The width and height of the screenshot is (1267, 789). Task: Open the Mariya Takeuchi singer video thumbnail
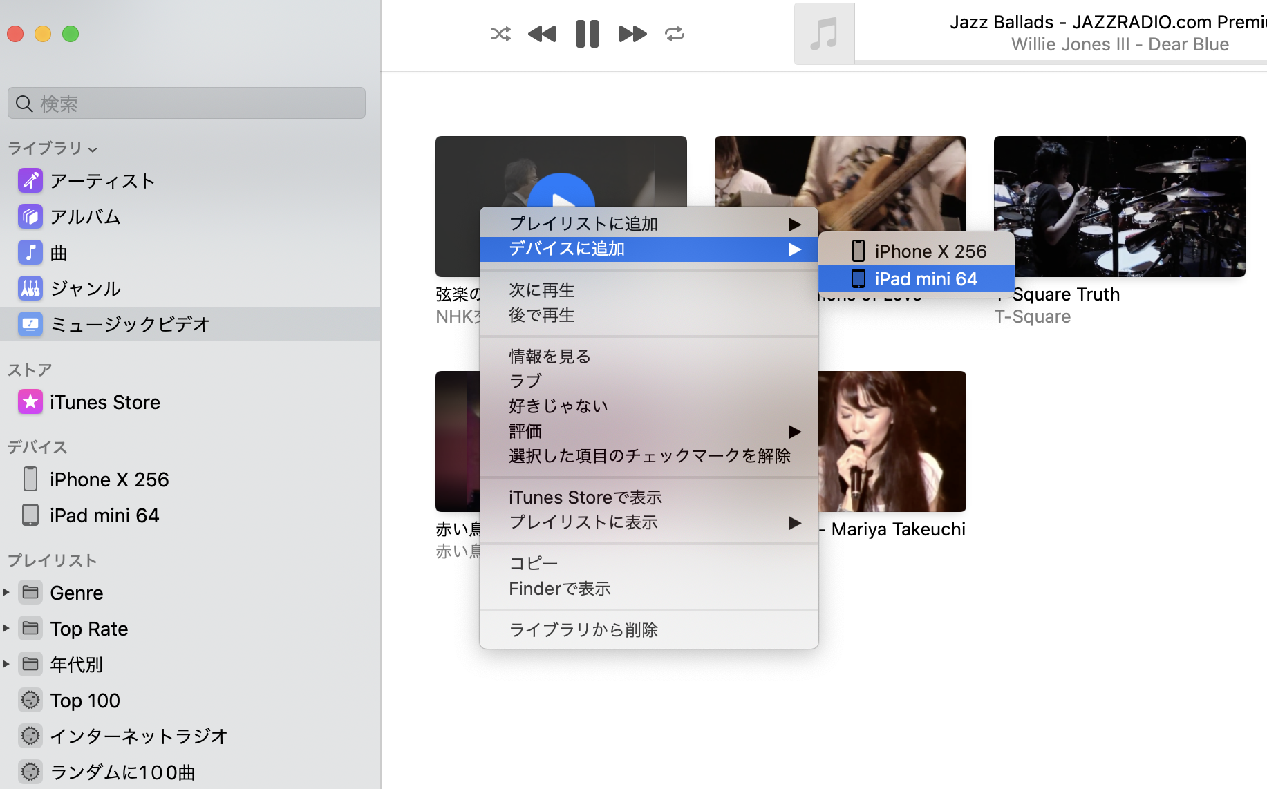[892, 441]
